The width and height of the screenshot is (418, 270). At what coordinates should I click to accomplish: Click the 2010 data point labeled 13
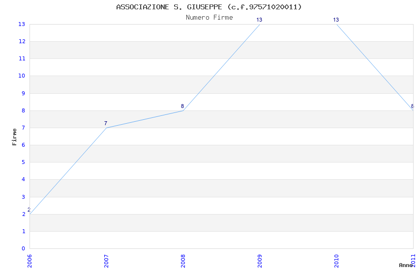[336, 24]
